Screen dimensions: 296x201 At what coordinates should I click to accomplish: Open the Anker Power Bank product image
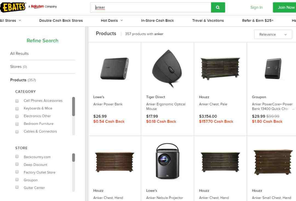[x=115, y=68]
